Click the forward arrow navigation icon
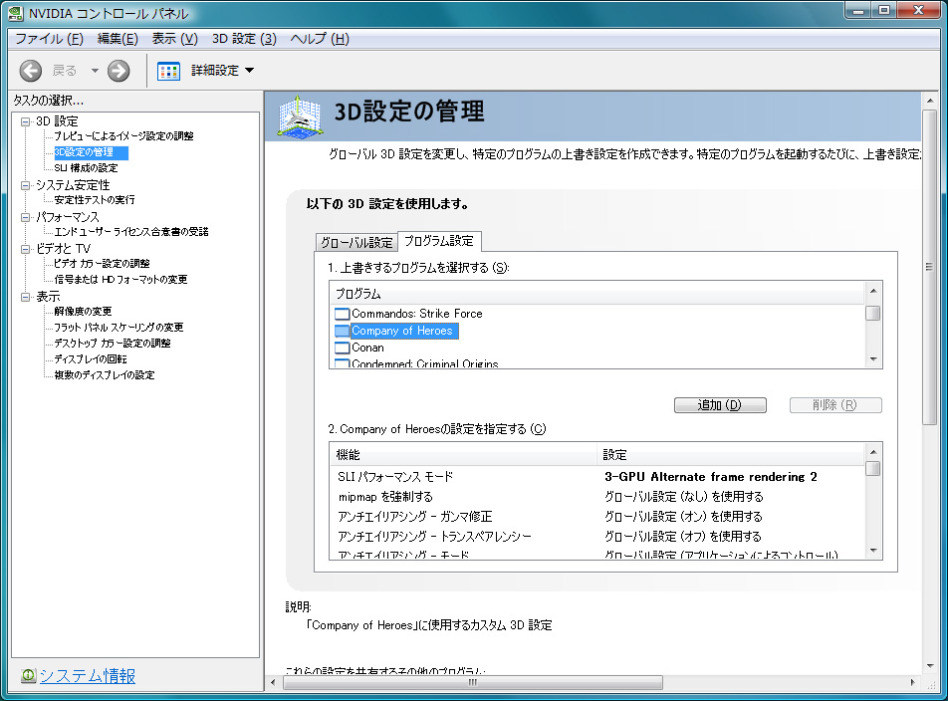948x701 pixels. click(x=118, y=71)
